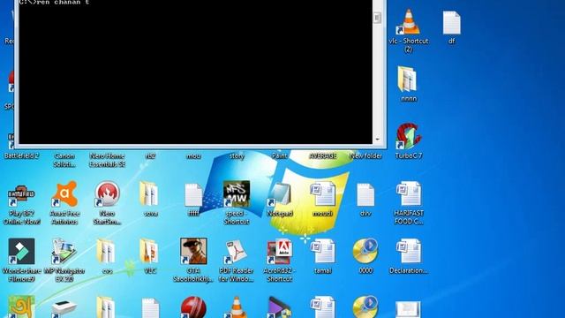Select the Notepad shortcut icon
Viewport: 565px width, 318px height.
tap(279, 194)
